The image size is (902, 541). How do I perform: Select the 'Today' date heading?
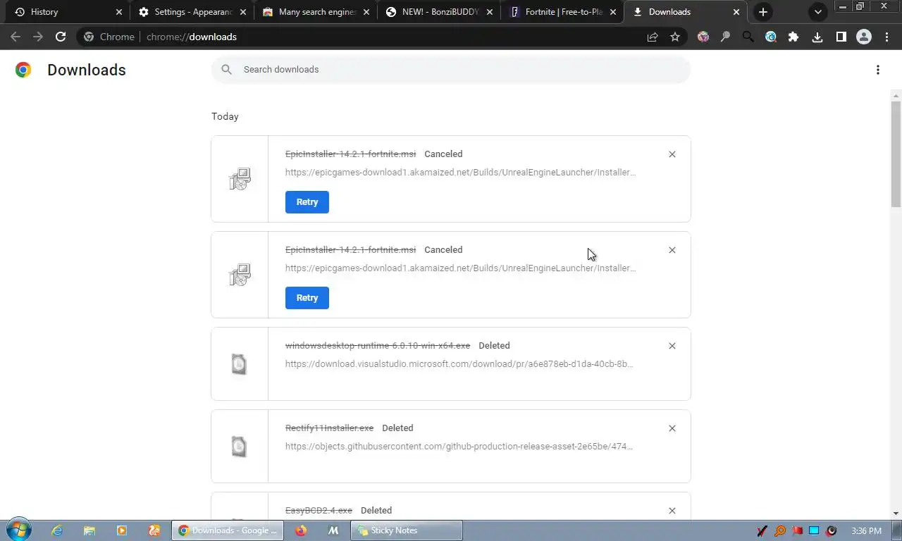225,116
